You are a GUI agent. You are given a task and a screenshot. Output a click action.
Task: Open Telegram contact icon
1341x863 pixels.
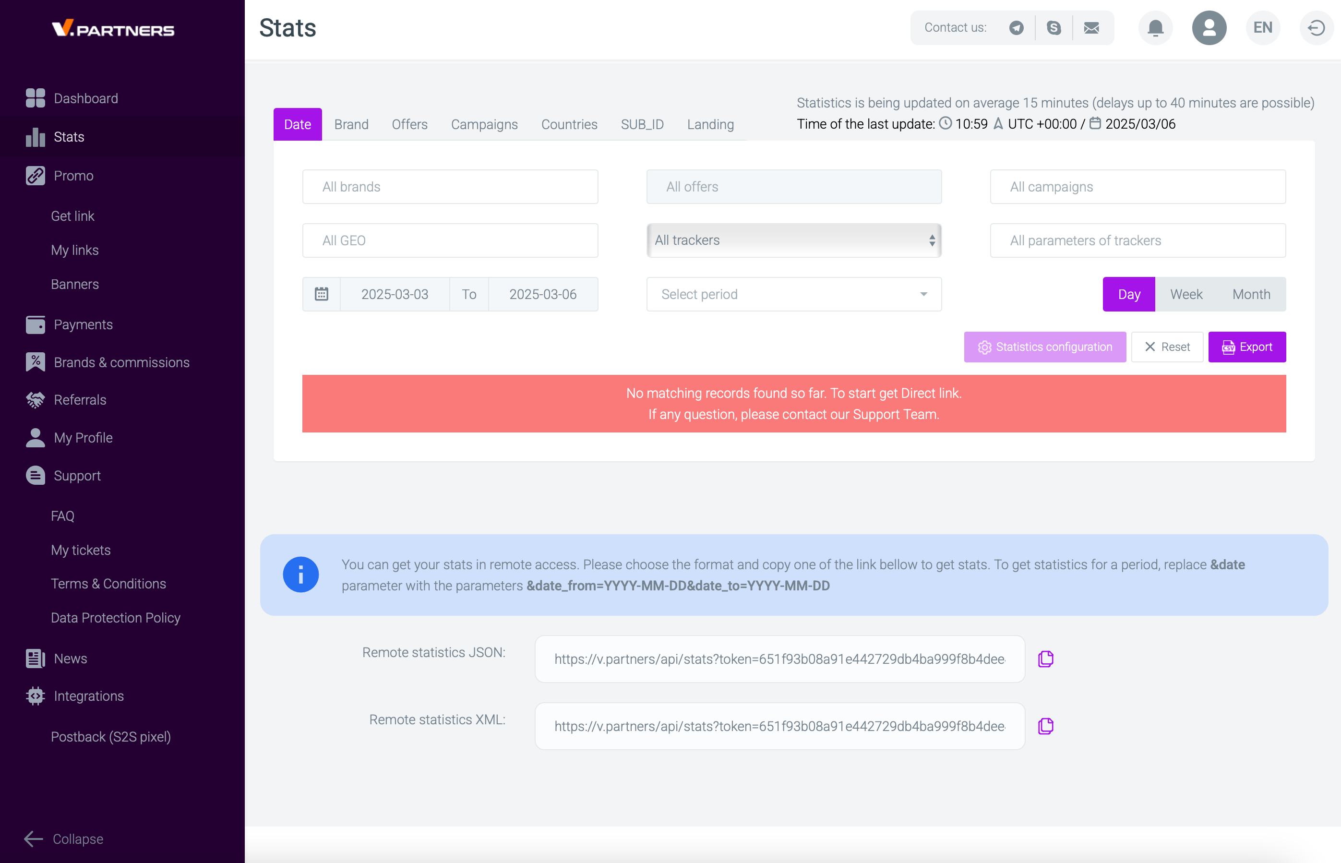tap(1016, 27)
